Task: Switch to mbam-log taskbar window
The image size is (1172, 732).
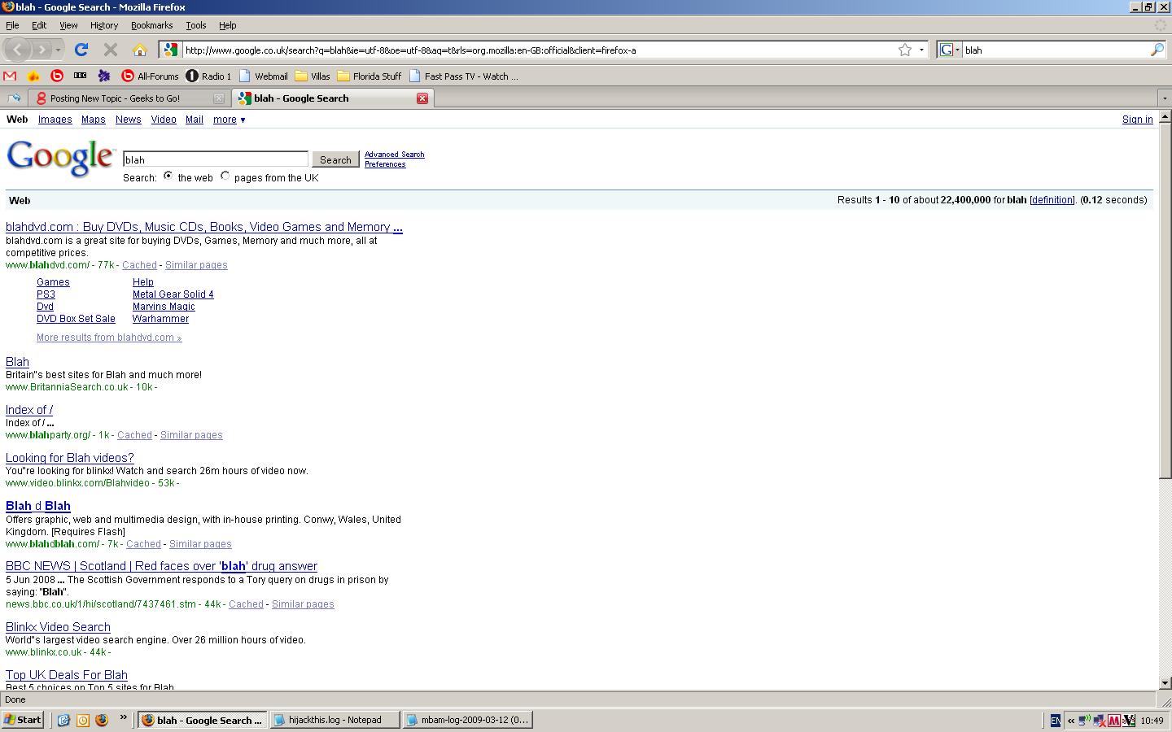Action: coord(468,720)
